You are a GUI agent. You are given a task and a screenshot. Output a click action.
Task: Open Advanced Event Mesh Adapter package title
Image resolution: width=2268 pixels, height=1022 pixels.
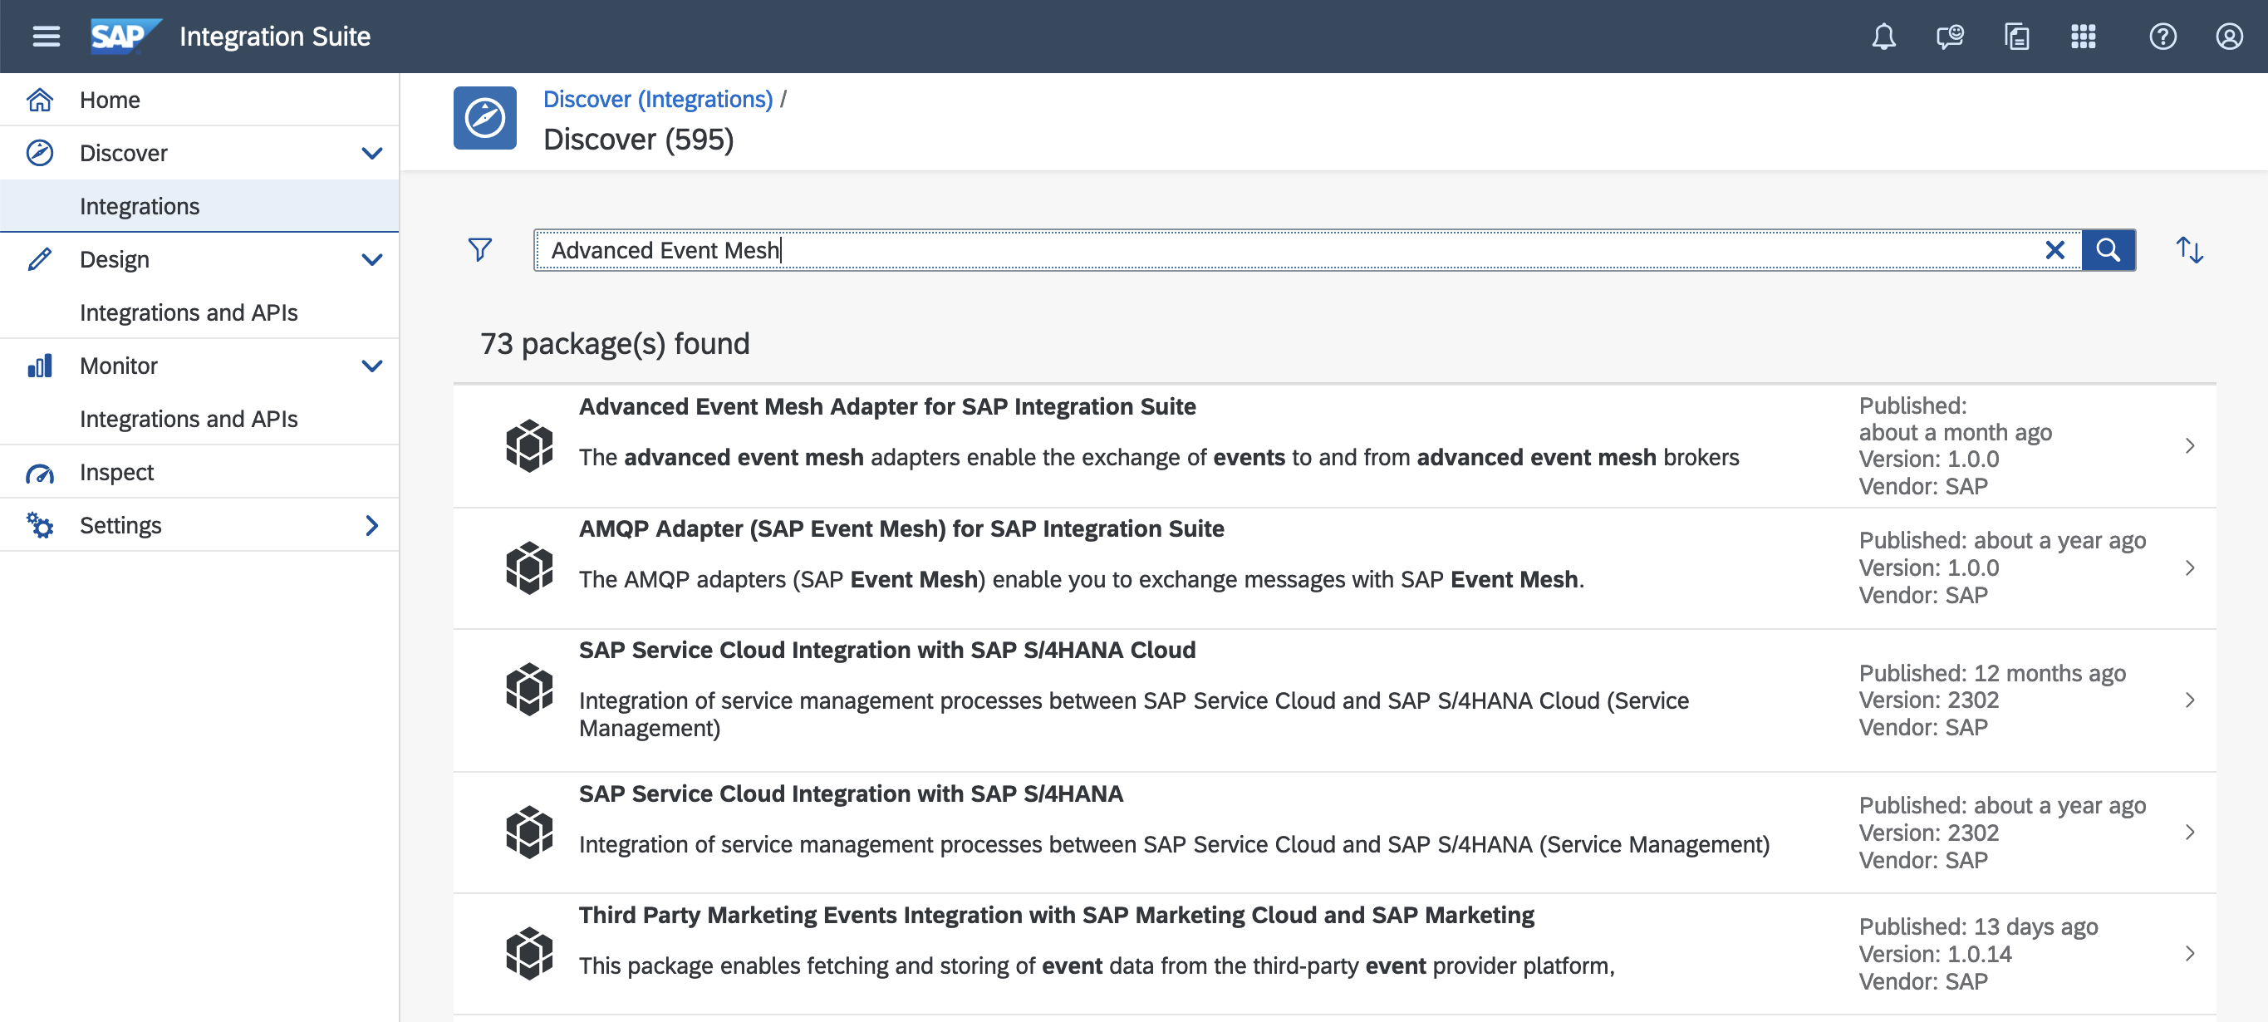coord(887,406)
